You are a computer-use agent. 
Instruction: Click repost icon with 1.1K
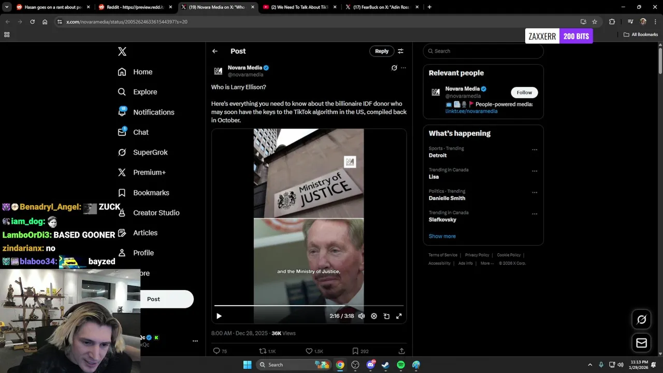(x=263, y=351)
